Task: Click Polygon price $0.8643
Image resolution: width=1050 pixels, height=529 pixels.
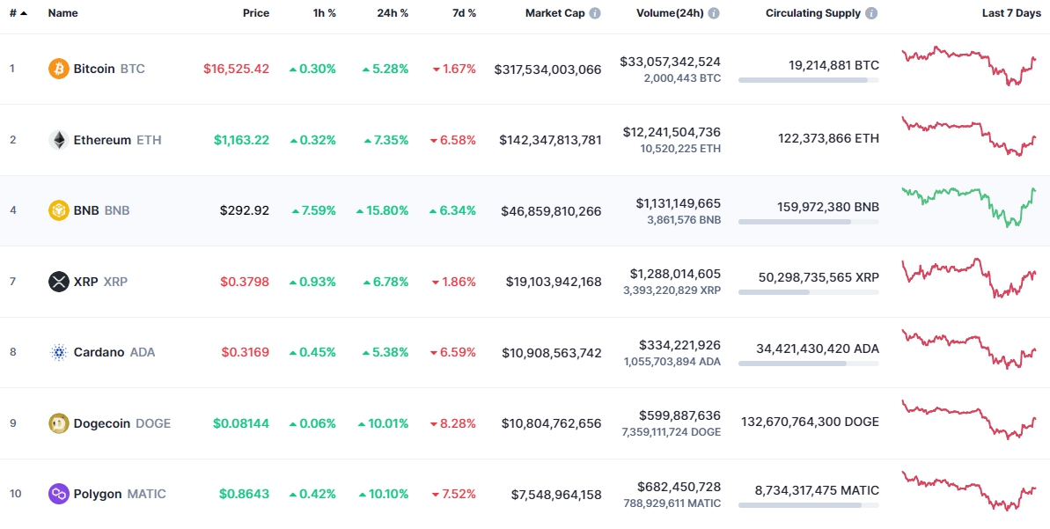Action: (245, 494)
